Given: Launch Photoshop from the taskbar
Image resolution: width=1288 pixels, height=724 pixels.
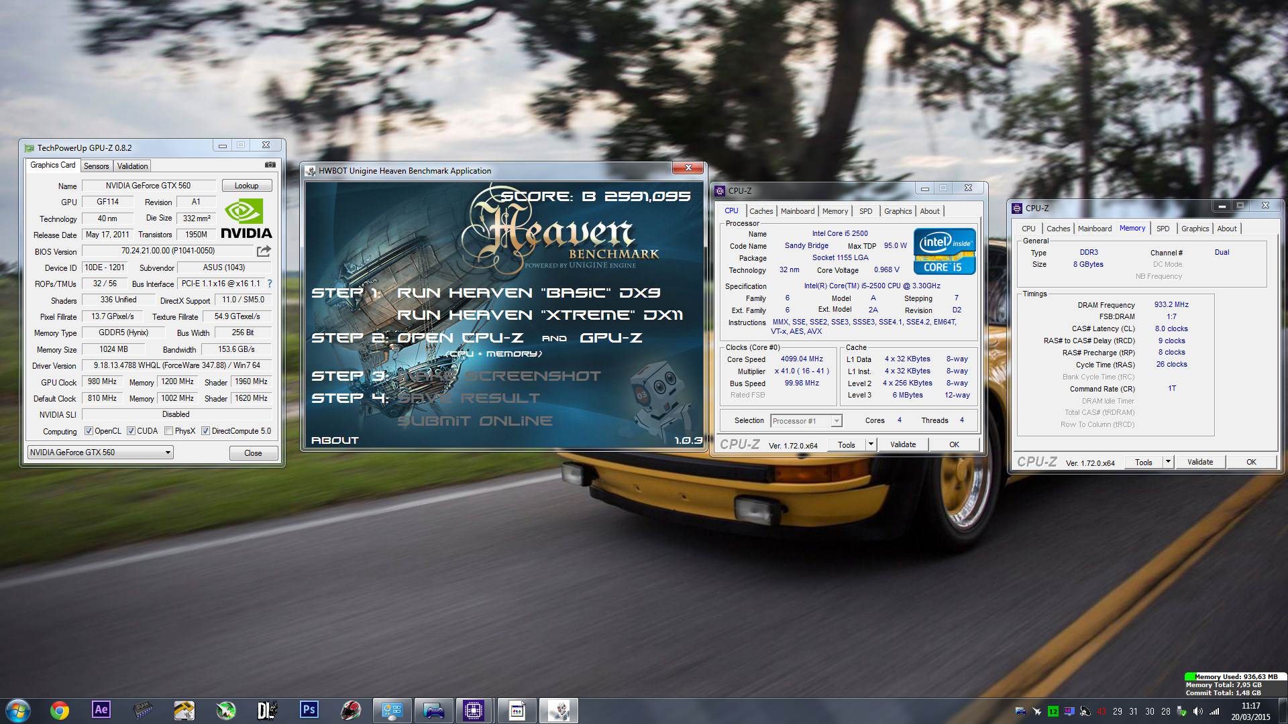Looking at the screenshot, I should click(x=309, y=709).
